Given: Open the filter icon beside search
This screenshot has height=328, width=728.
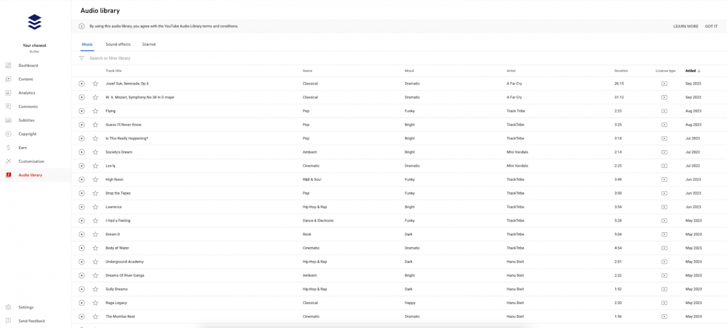Looking at the screenshot, I should coord(82,58).
